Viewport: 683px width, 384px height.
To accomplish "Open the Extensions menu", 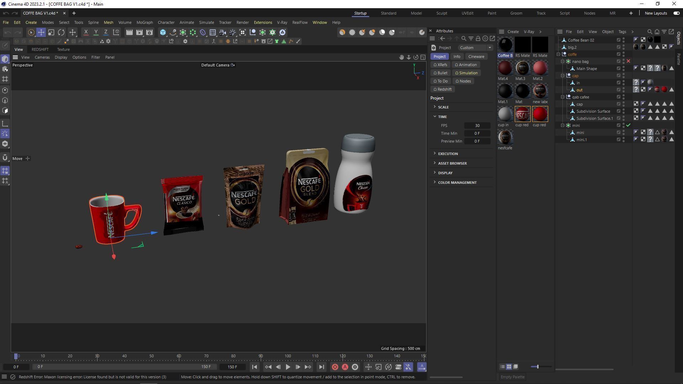I will [x=263, y=22].
